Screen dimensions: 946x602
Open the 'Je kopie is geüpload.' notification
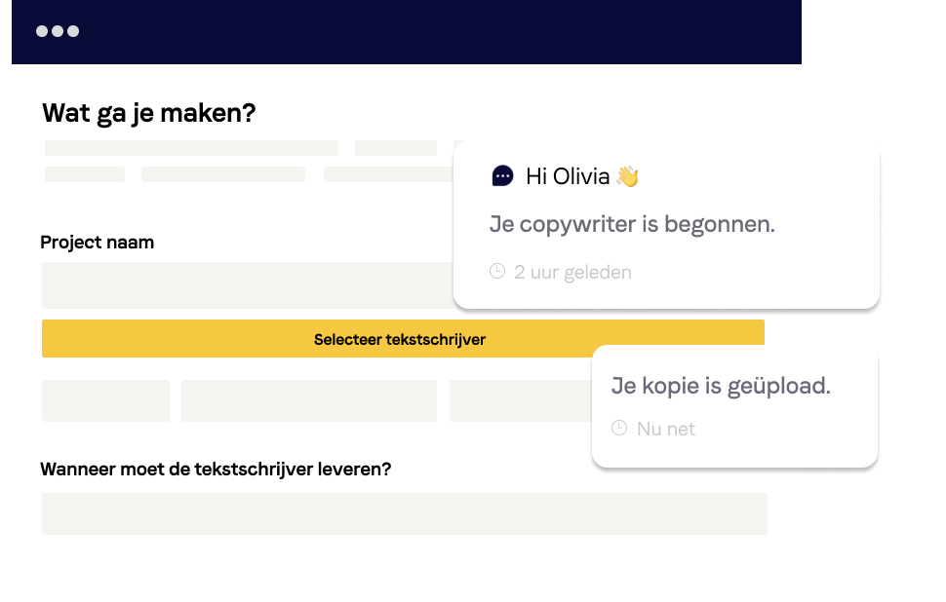721,386
